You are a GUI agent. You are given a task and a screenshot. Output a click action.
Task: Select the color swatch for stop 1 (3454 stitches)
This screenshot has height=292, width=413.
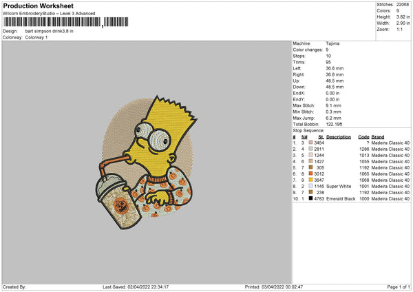click(x=311, y=143)
